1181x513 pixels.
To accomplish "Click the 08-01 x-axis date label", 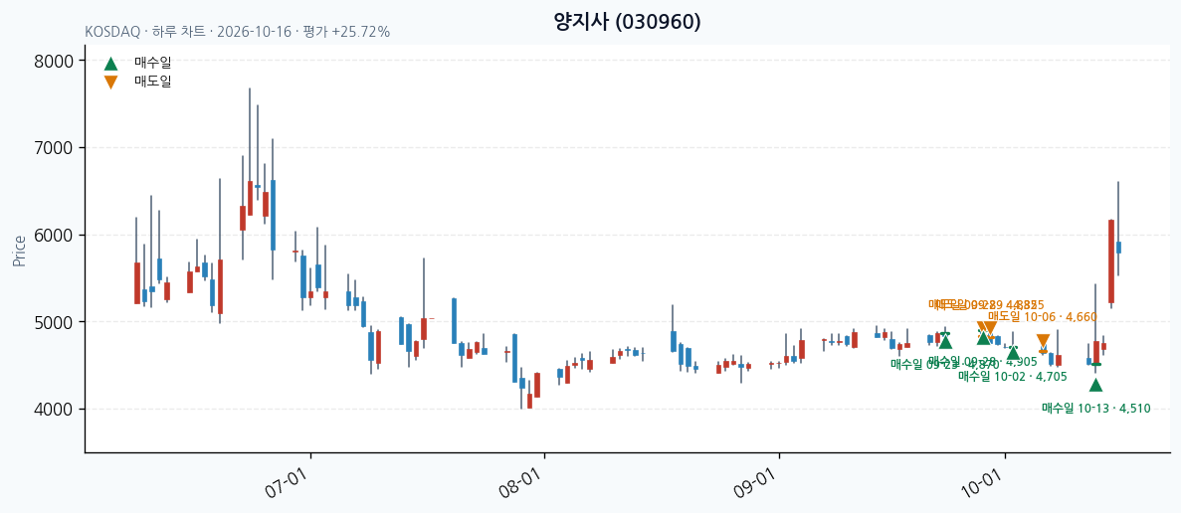I will click(x=520, y=483).
